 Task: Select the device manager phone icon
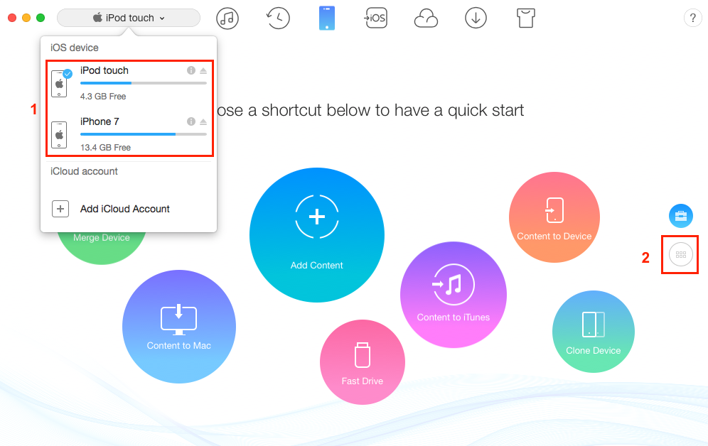point(327,18)
